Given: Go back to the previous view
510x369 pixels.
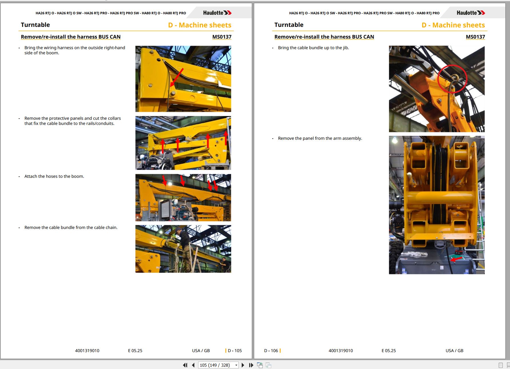Looking at the screenshot, I should pyautogui.click(x=260, y=365).
